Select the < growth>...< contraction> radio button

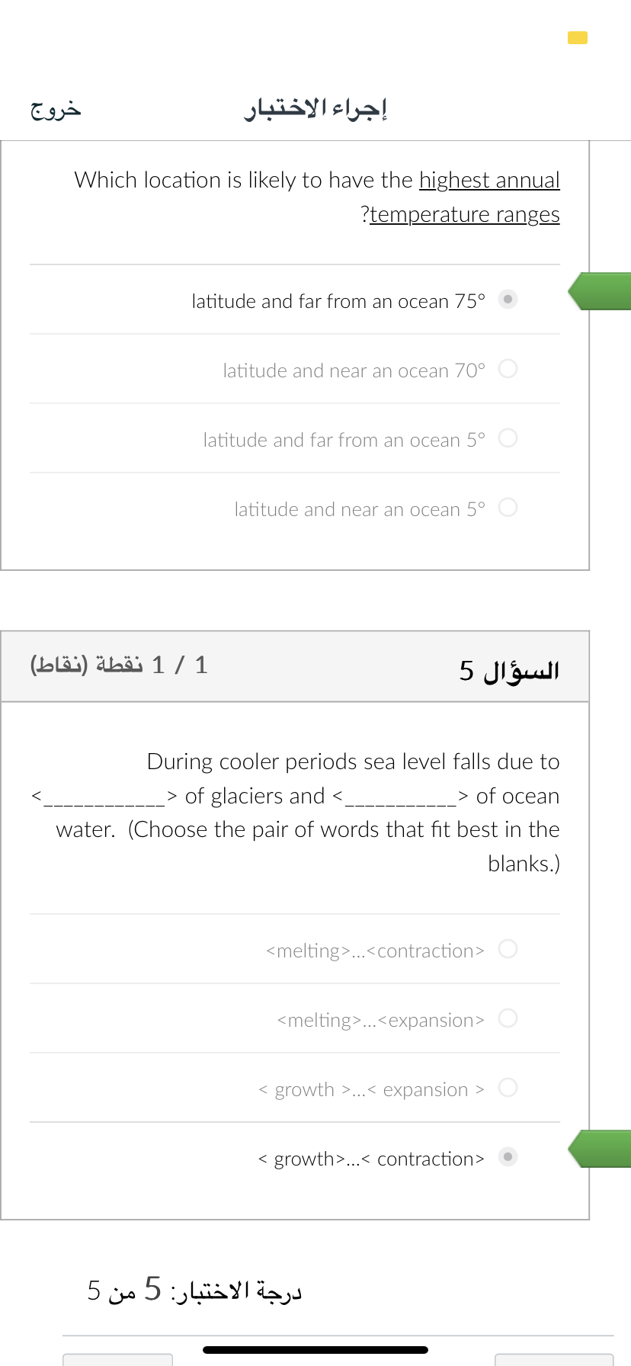tap(508, 1157)
